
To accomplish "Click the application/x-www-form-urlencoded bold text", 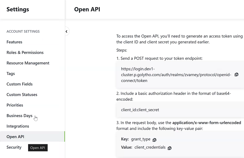I will 207,123.
